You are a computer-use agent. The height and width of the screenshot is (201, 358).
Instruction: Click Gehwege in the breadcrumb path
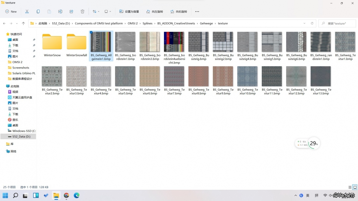206,23
